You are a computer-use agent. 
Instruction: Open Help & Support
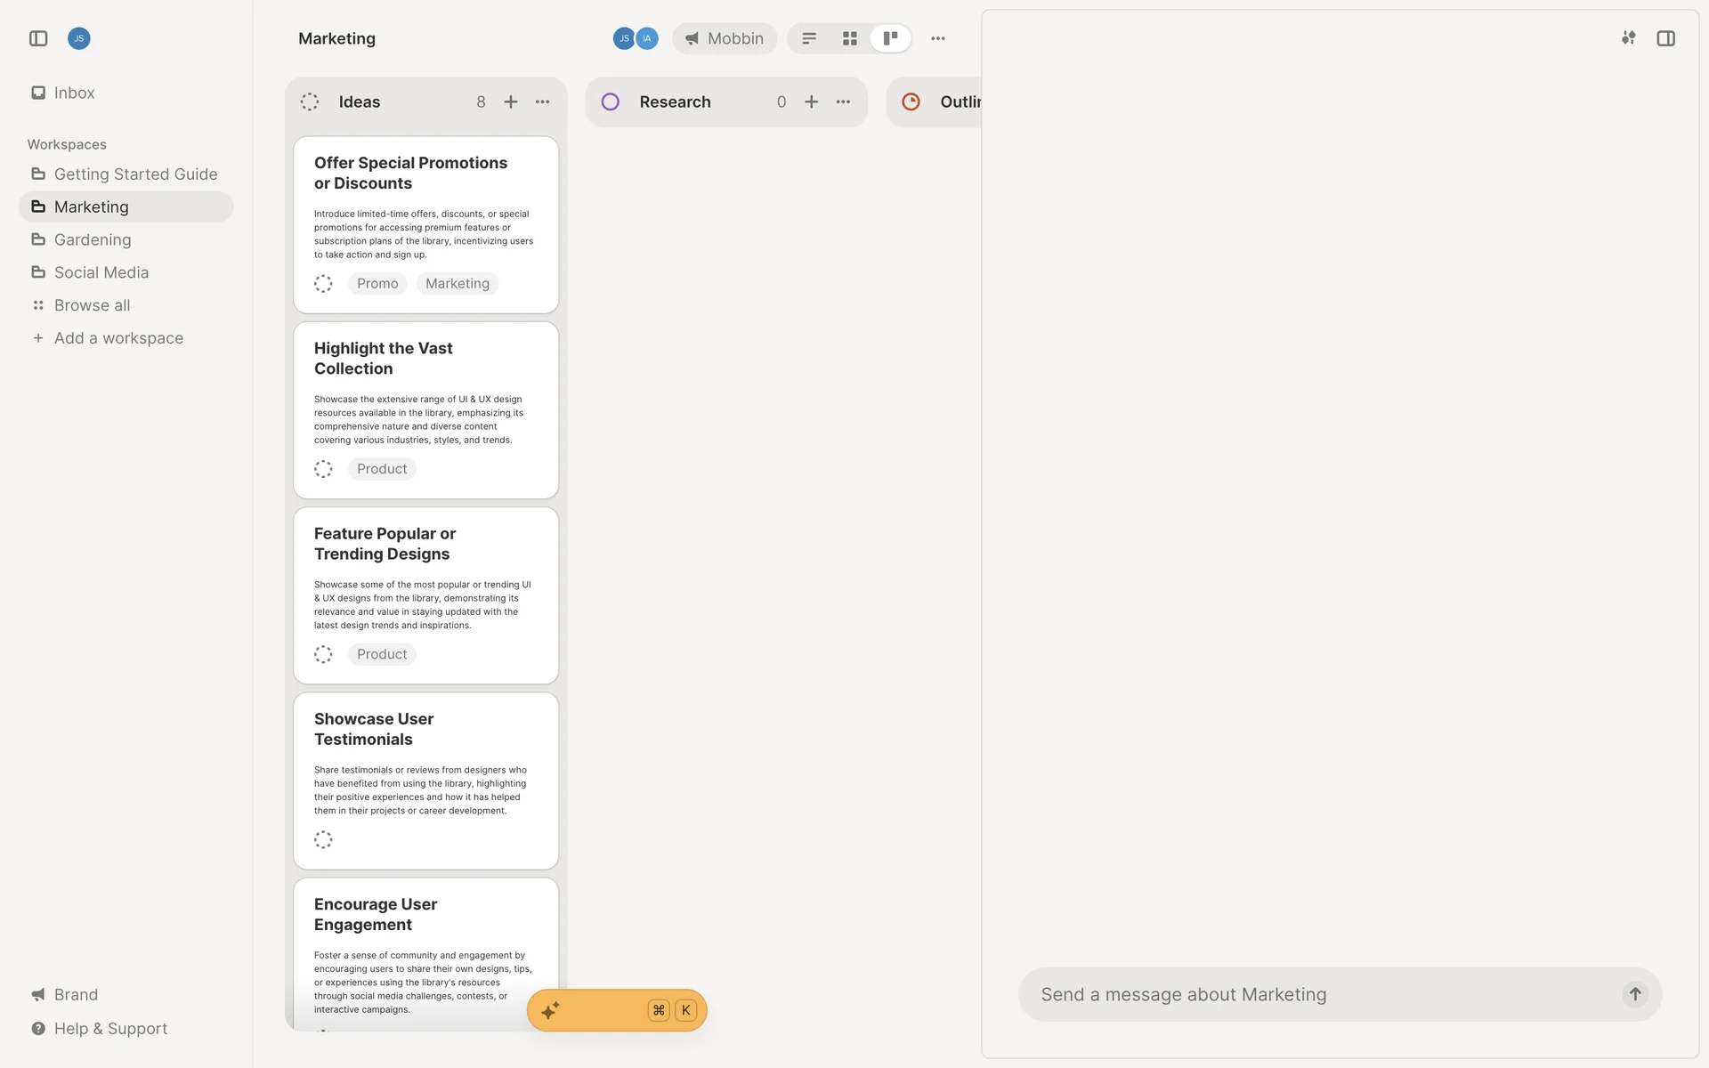coord(110,1028)
